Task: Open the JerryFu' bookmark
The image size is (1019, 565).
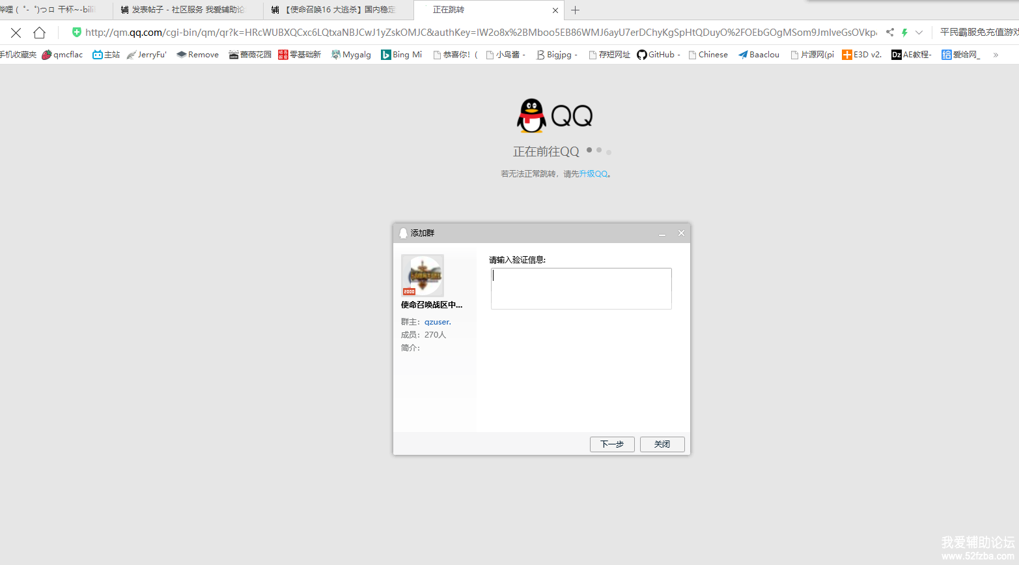Action: coord(147,55)
